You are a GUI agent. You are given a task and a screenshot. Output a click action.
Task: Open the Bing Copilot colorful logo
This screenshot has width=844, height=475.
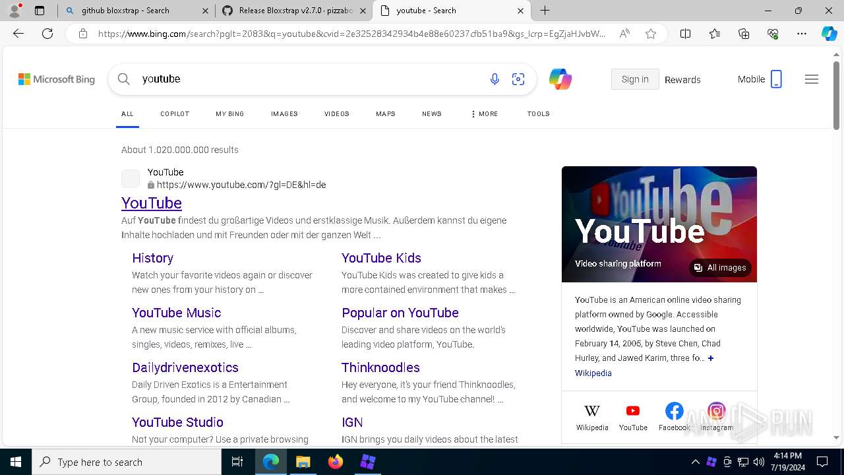tap(560, 79)
